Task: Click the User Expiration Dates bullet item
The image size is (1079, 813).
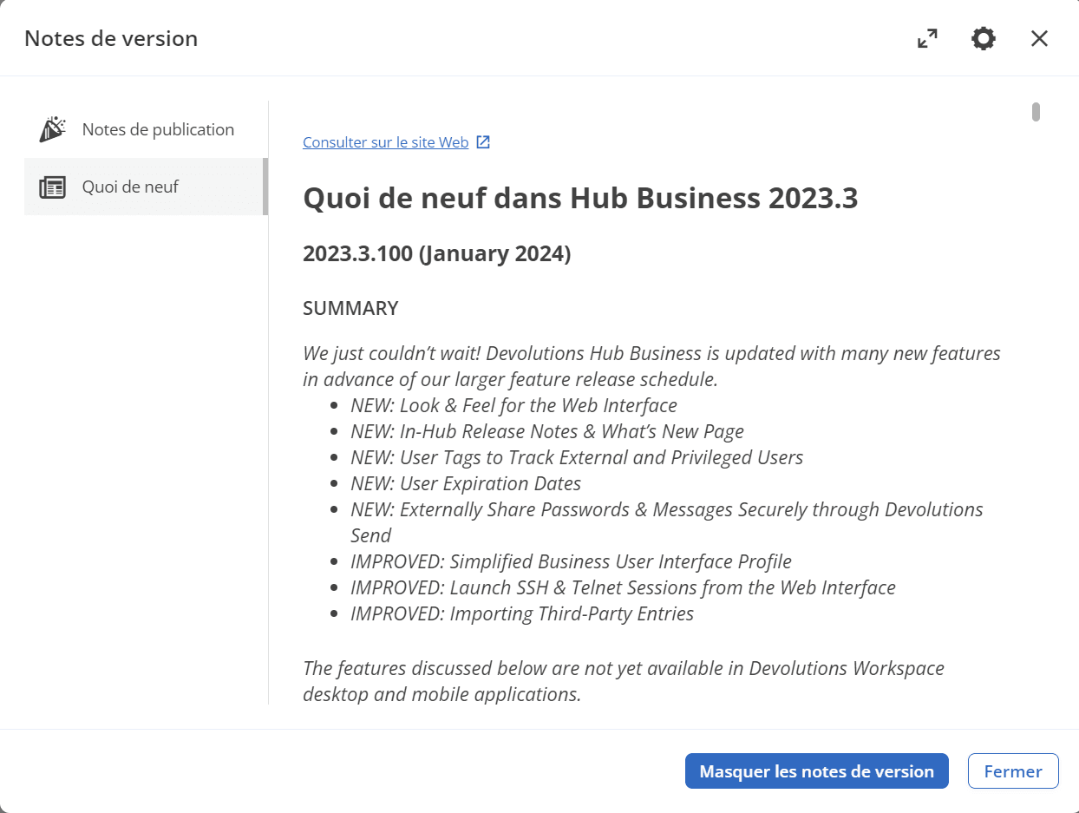Action: tap(466, 483)
